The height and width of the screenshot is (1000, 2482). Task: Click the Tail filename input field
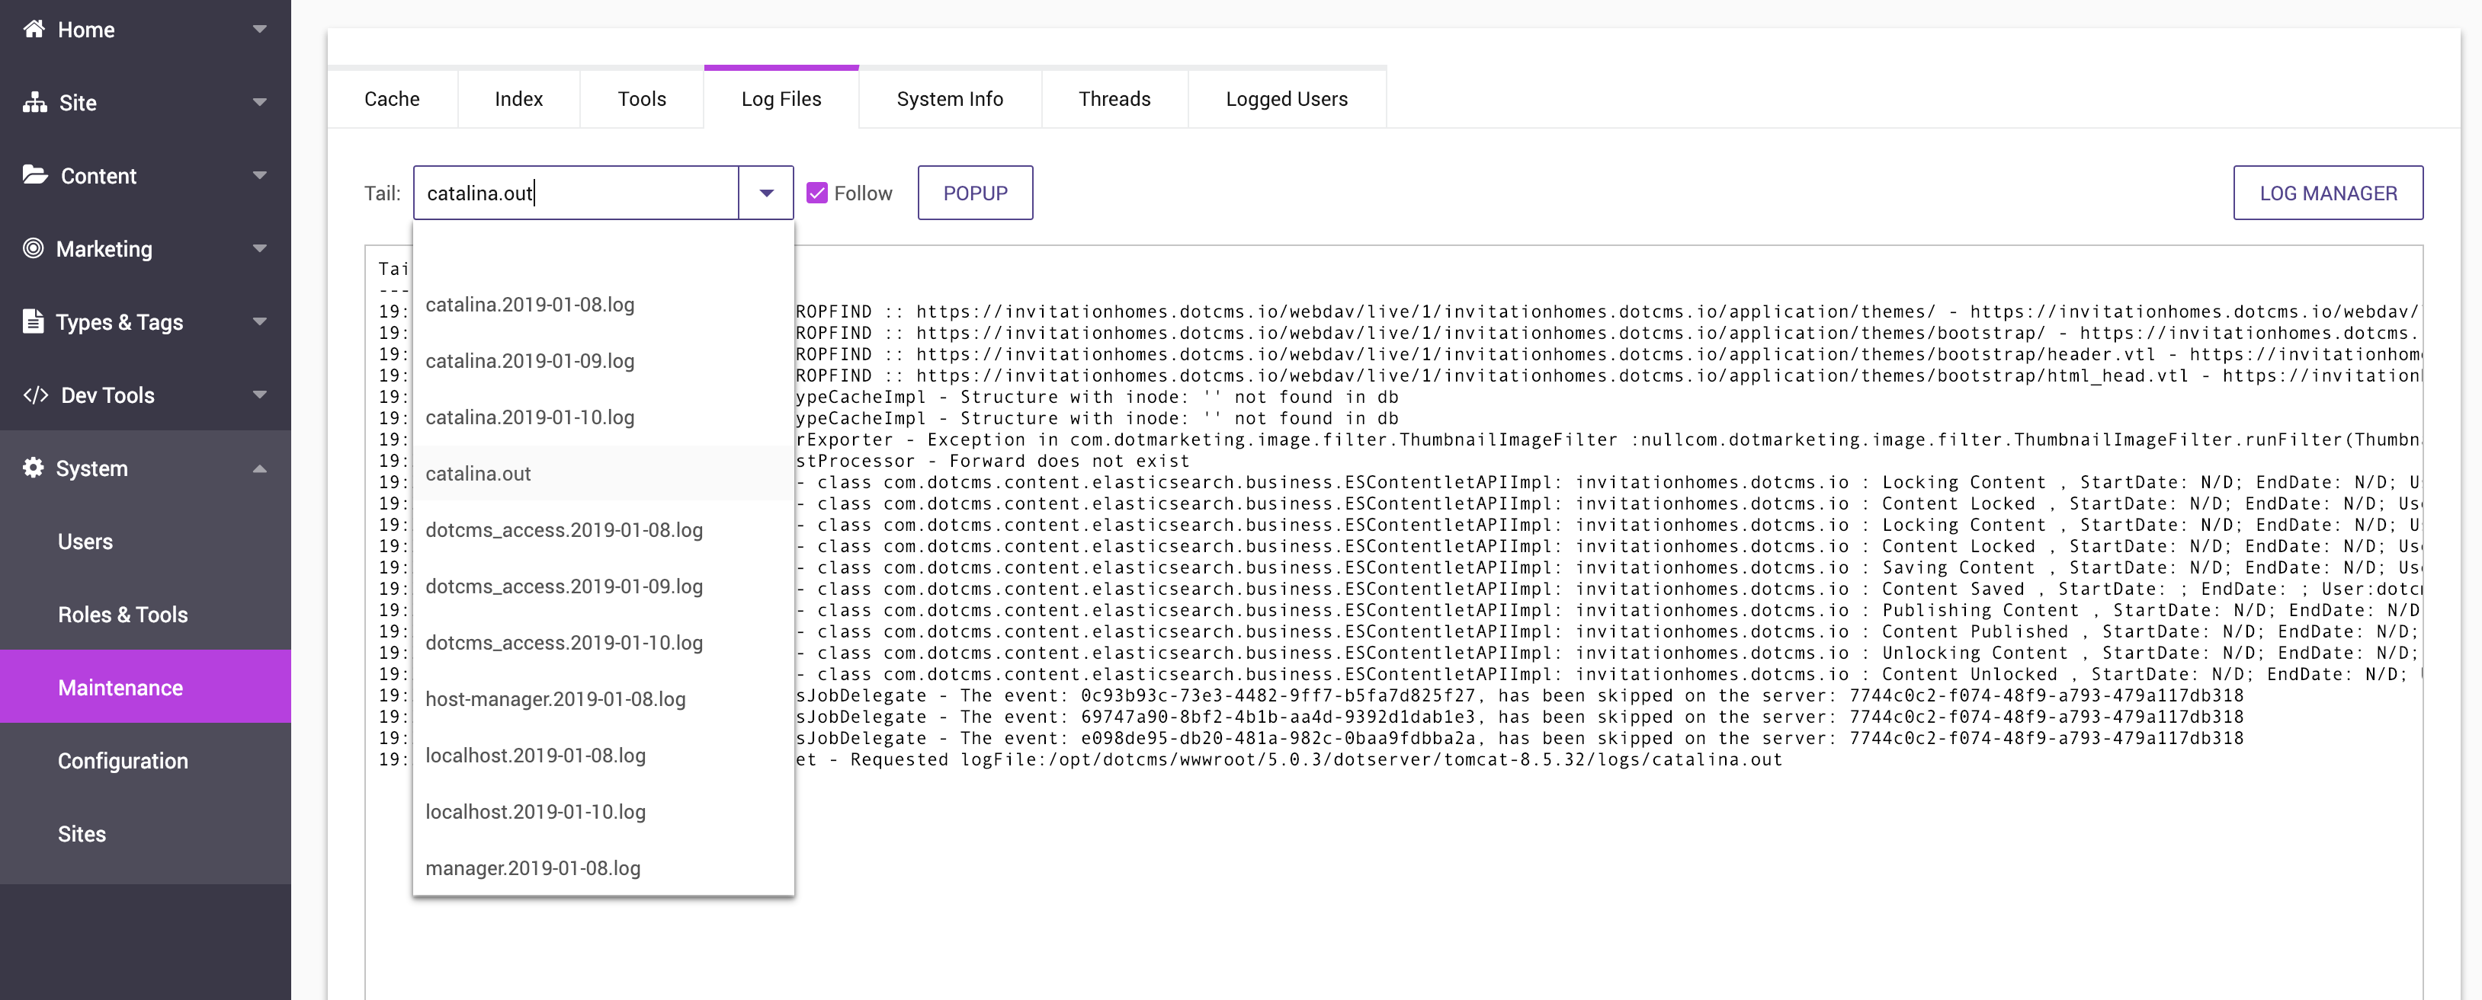(x=576, y=193)
